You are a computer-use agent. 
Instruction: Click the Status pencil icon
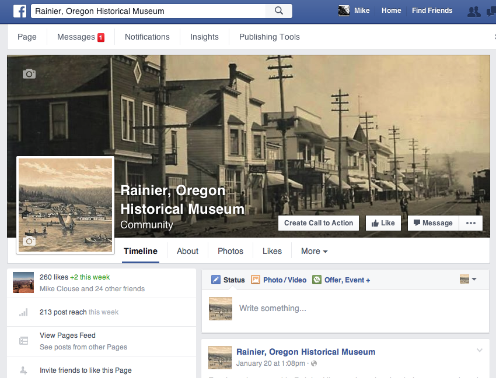click(x=216, y=280)
